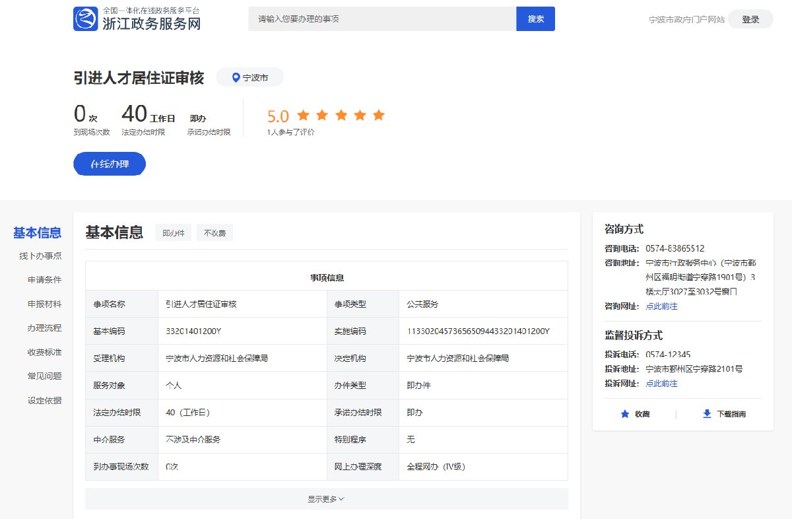The image size is (792, 519).
Task: Follow 点此前往 link for 咨询网址
Action: [x=661, y=306]
